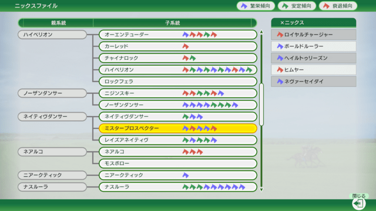Click blue horse icon beside ヘイルトゥリーズン

point(280,58)
